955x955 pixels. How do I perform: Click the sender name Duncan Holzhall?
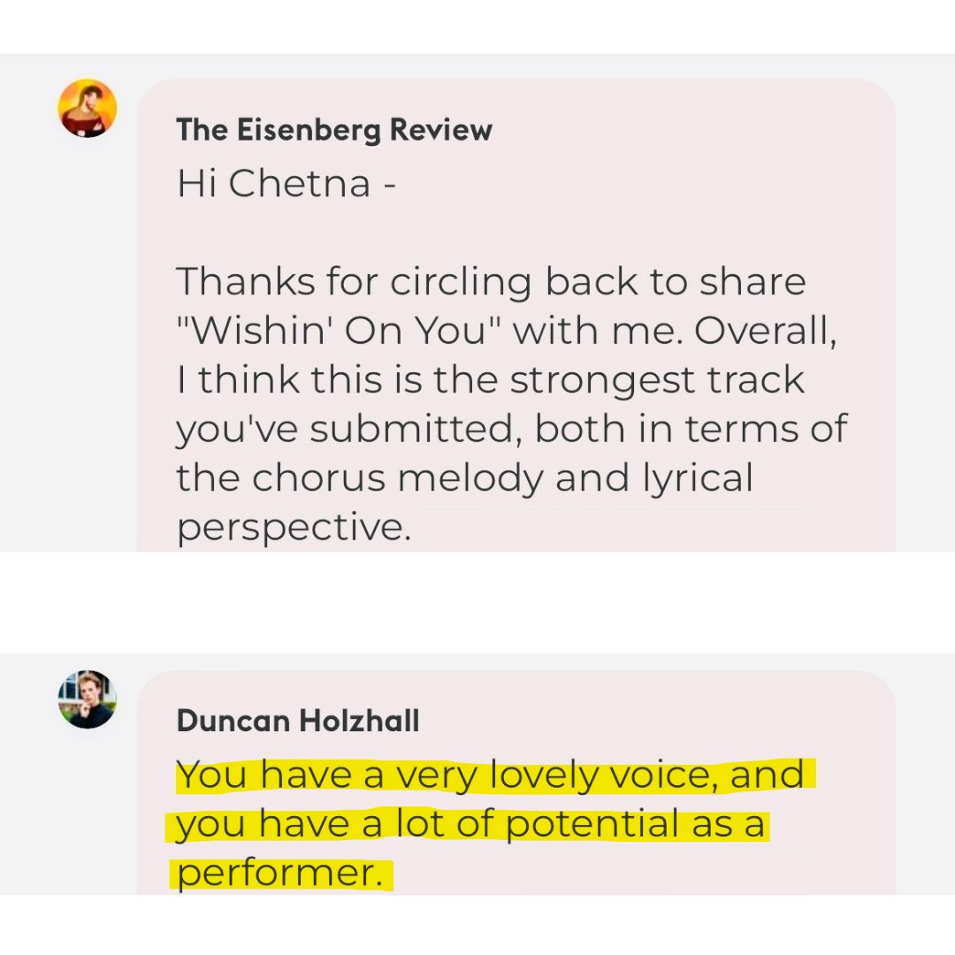(x=298, y=721)
